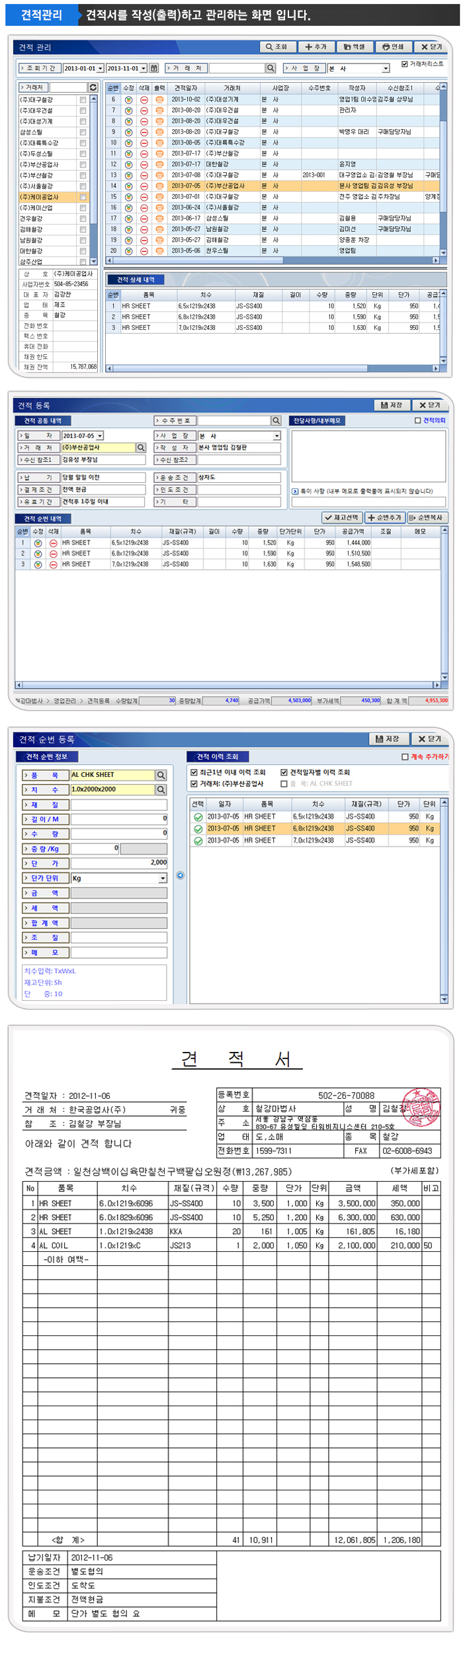Save using 저장 button in 견적 순번 등록
Viewport: 463px width, 1656px height.
pyautogui.click(x=388, y=739)
